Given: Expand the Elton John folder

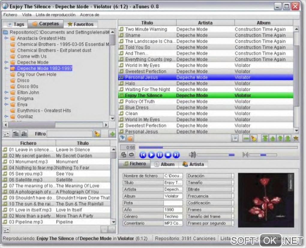Looking at the screenshot, I should 6,92.
